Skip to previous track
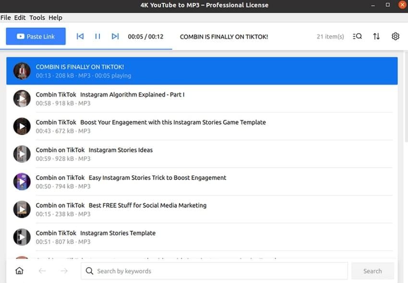Image resolution: width=408 pixels, height=283 pixels. [80, 36]
